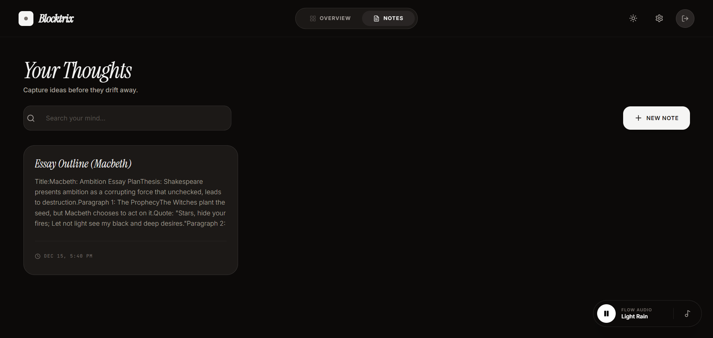Screen dimensions: 713x338
Task: Open the settings gear
Action: pyautogui.click(x=660, y=18)
